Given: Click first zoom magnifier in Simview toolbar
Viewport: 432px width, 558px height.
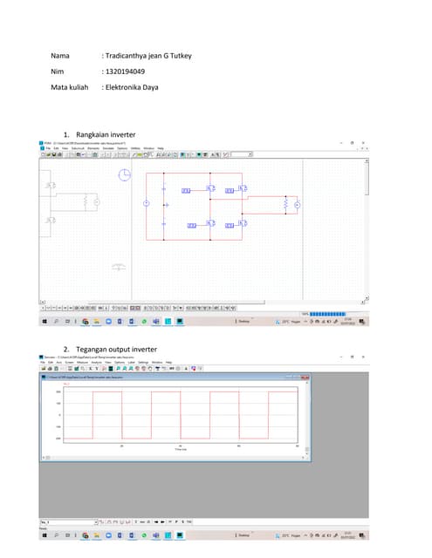Looking at the screenshot, I should (118, 369).
